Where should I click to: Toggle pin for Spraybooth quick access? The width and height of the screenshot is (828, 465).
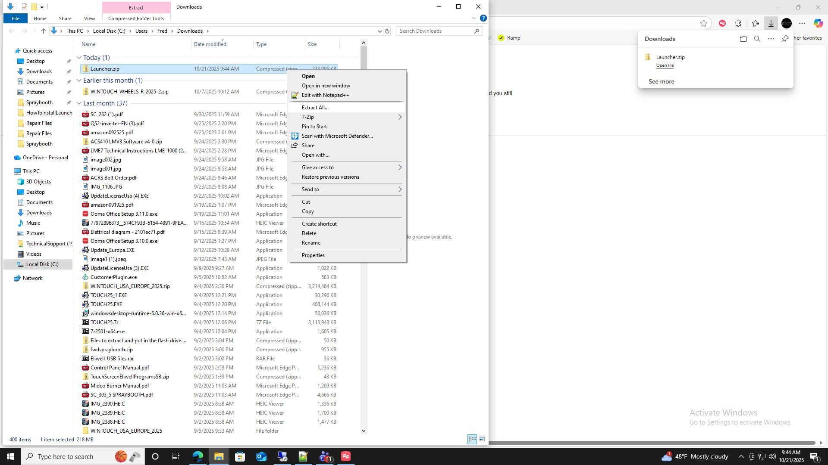tap(69, 102)
